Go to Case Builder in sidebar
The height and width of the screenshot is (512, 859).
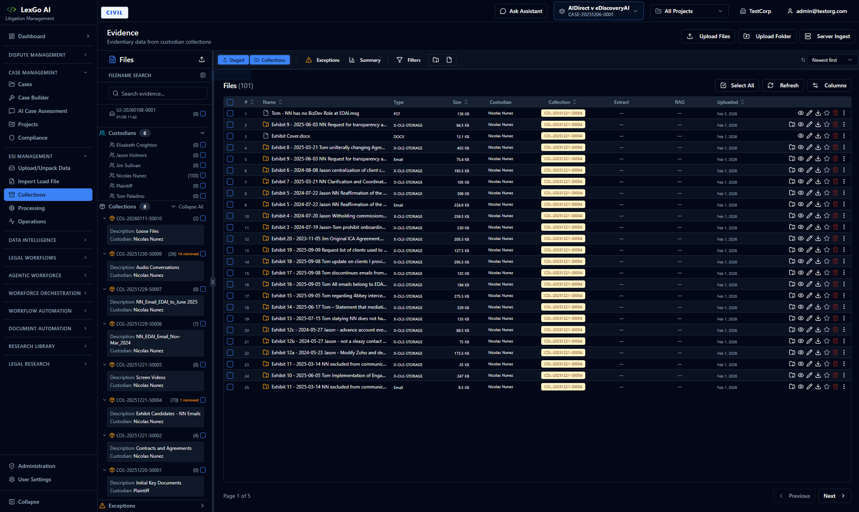(x=33, y=98)
